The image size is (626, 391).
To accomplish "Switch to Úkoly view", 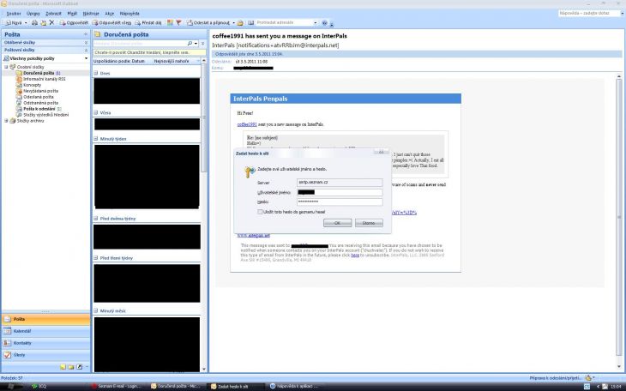I will point(46,355).
